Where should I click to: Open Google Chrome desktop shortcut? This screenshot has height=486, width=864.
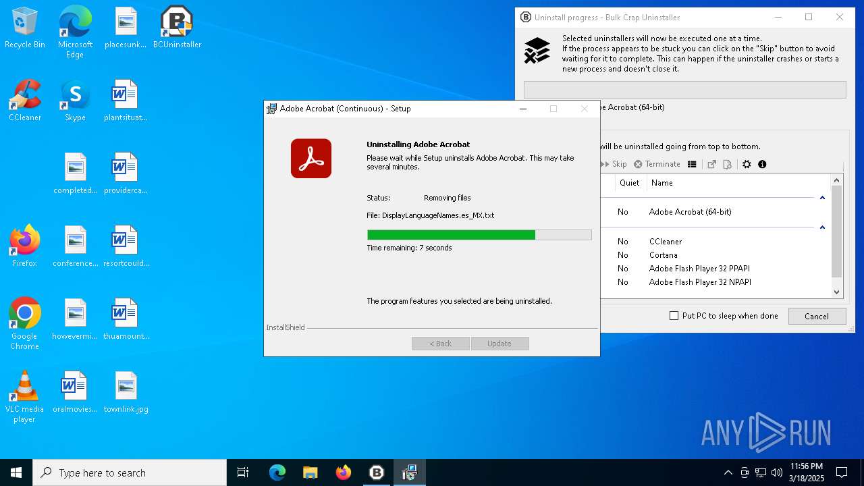coord(25,324)
